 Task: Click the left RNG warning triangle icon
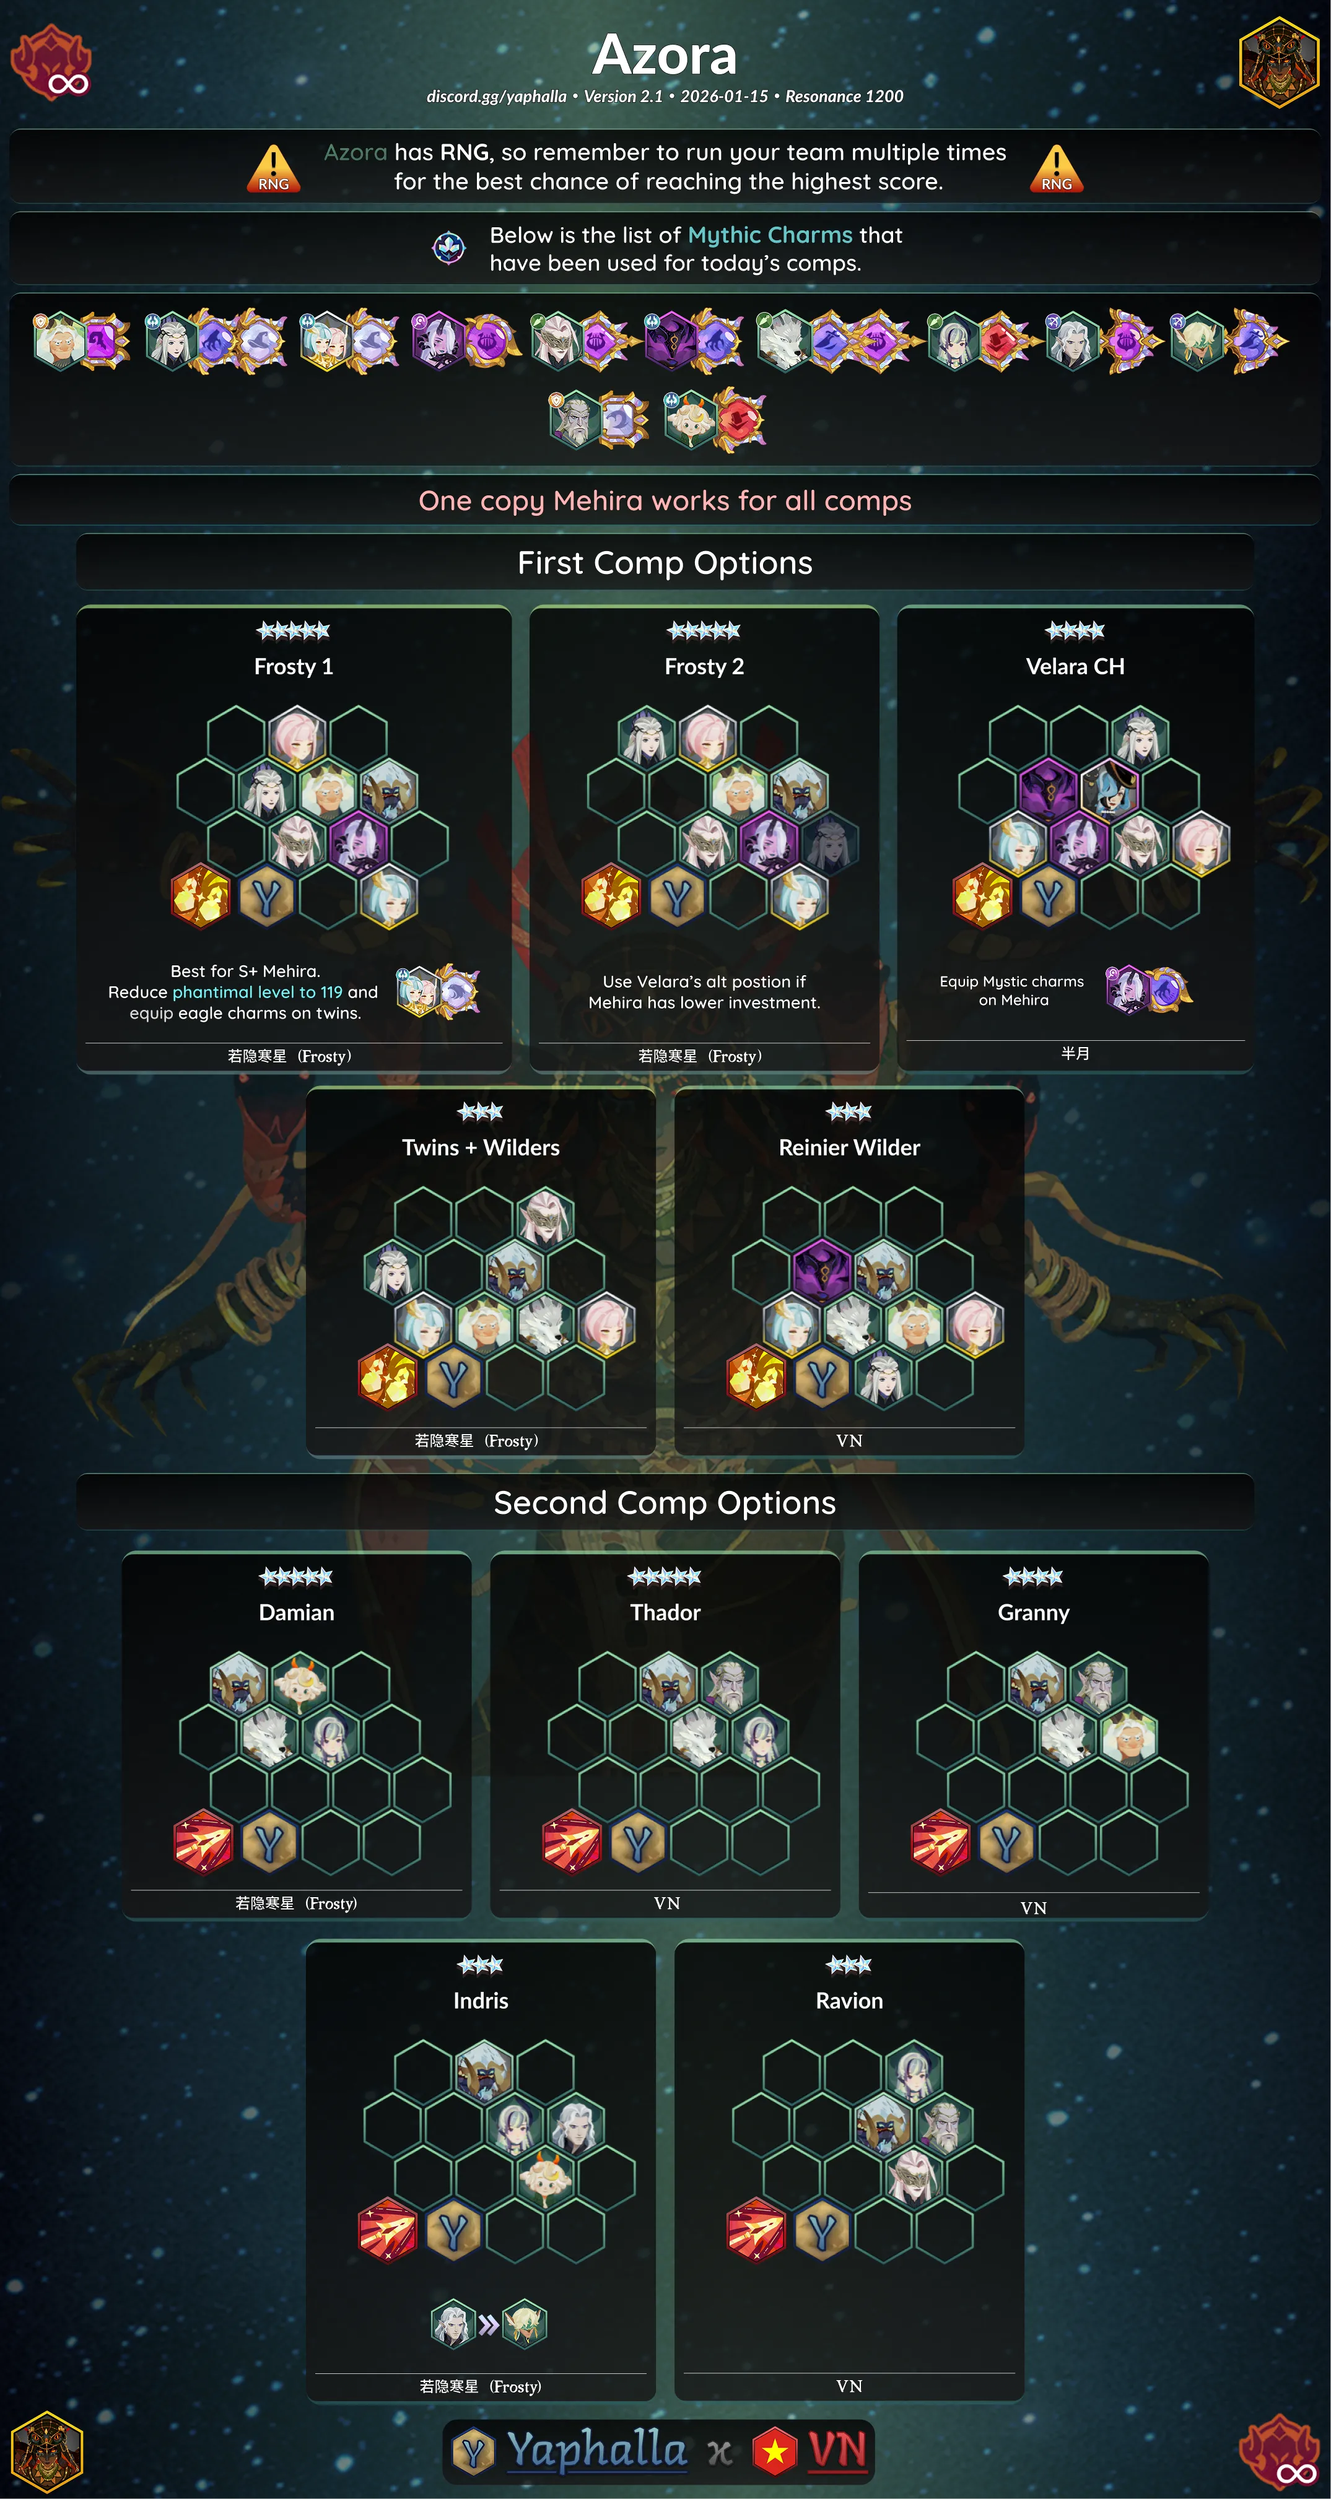pos(274,169)
